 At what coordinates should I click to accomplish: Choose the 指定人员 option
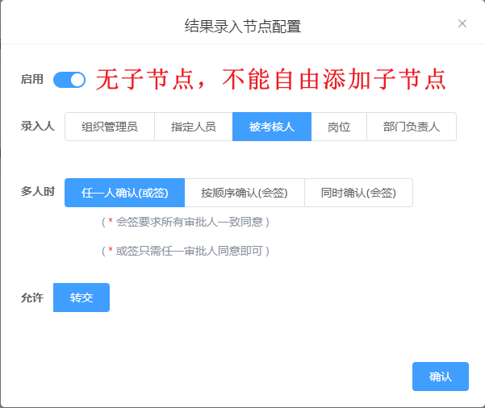(193, 127)
